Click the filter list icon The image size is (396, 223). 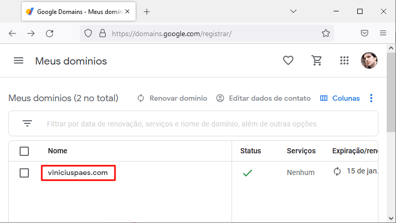[x=27, y=123]
